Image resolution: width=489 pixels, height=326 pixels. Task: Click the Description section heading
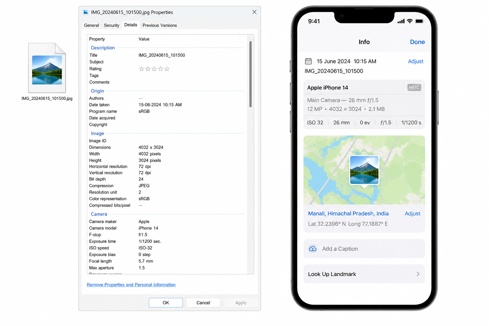pos(103,48)
